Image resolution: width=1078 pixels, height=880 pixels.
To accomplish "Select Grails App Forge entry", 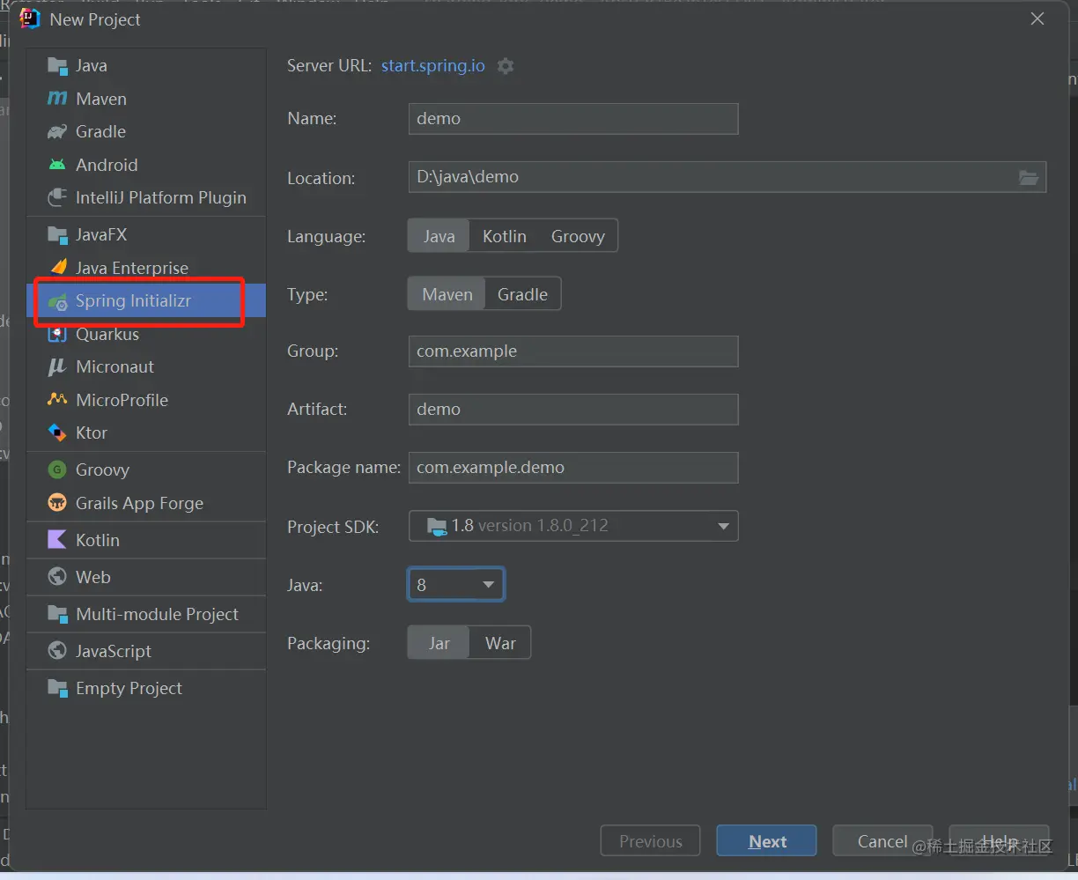I will point(146,503).
